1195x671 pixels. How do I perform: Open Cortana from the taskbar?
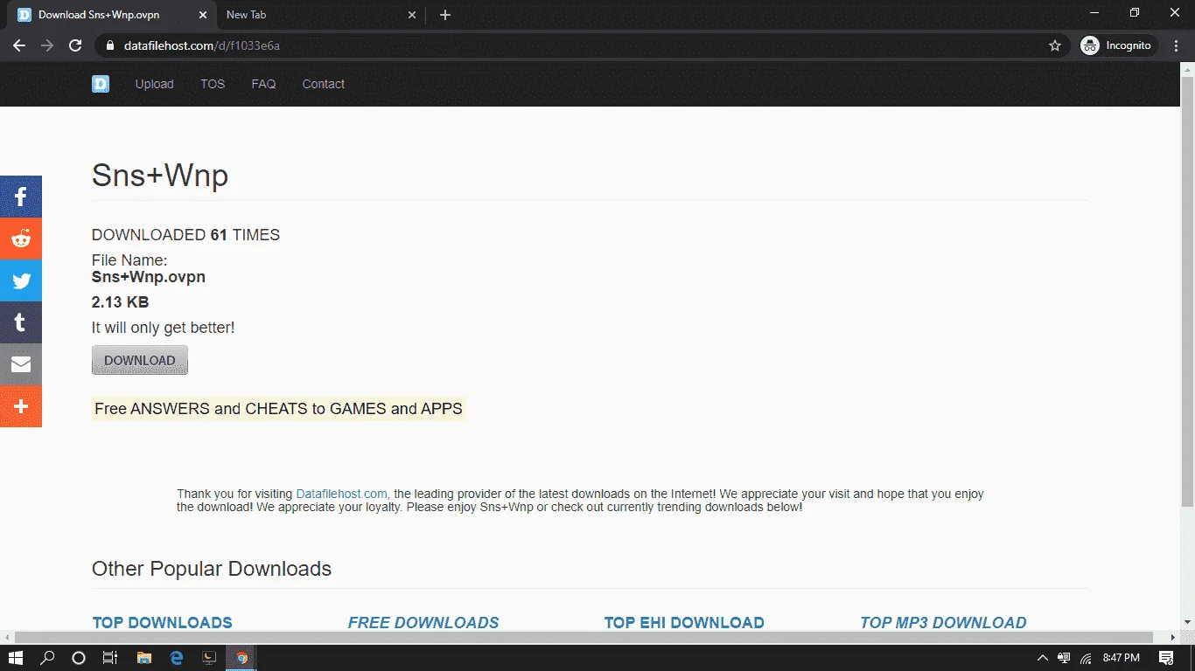click(78, 658)
